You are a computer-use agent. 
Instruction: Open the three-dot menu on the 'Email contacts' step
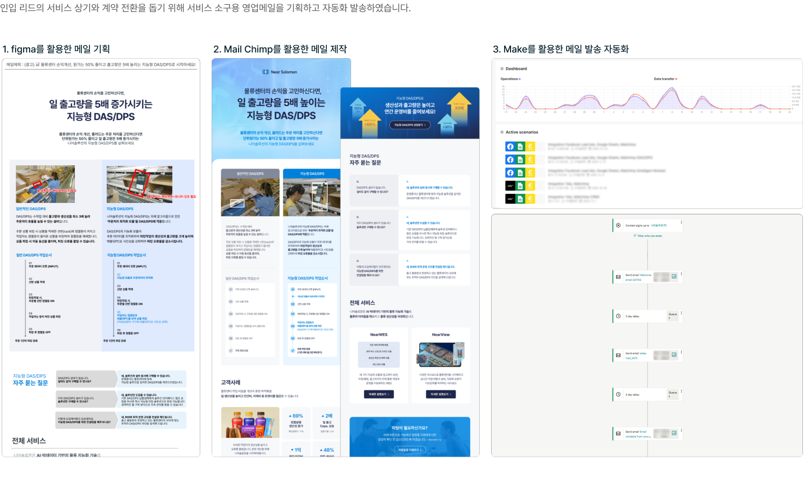tap(681, 430)
